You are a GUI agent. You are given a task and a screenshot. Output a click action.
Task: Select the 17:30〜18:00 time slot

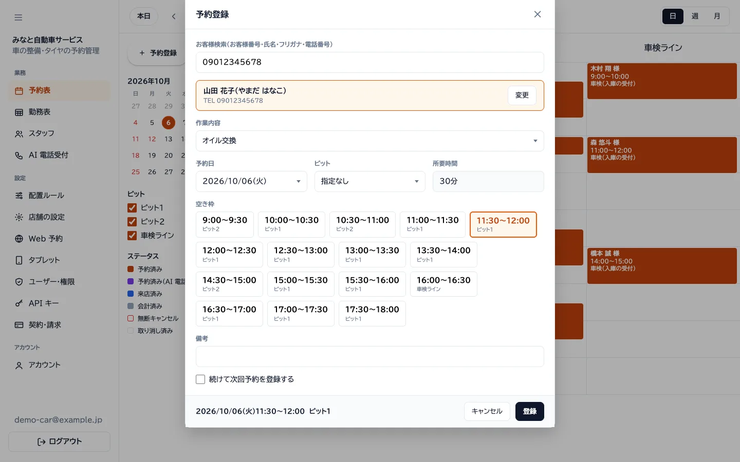tap(372, 314)
